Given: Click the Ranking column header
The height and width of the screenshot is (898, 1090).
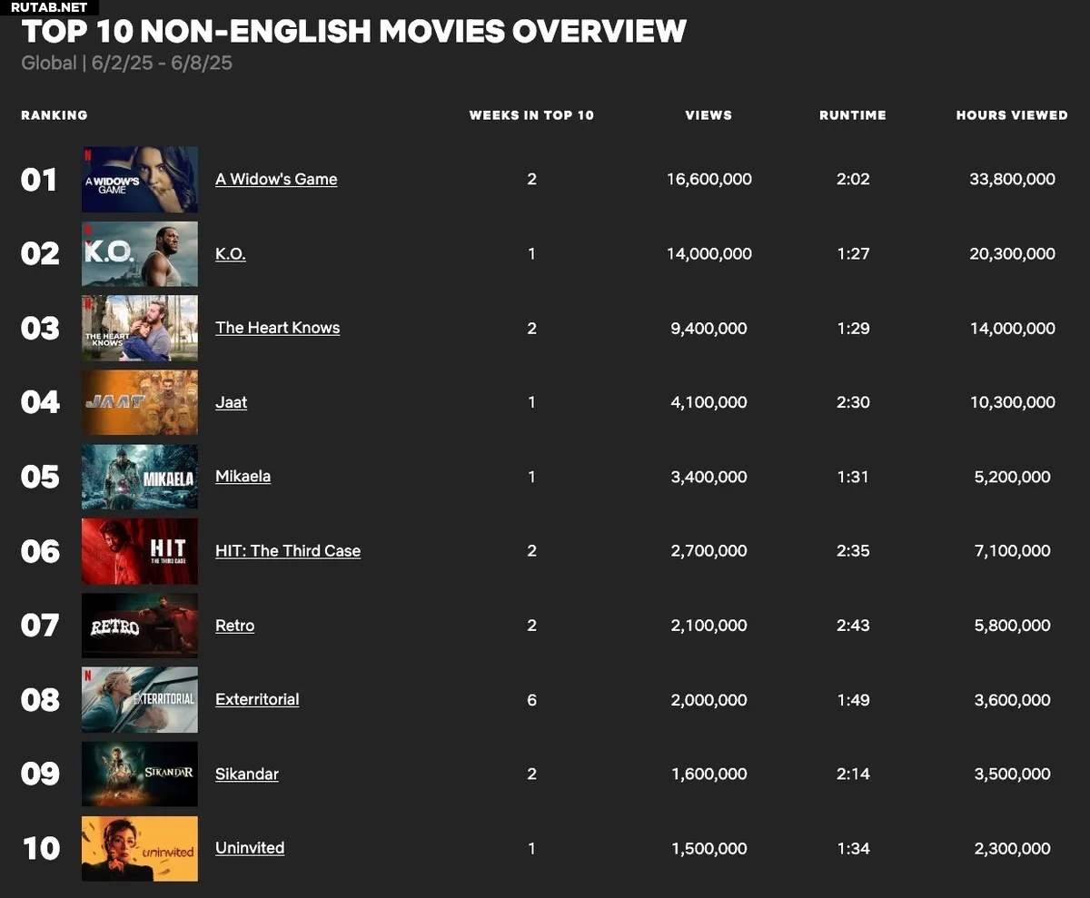Looking at the screenshot, I should click(54, 115).
